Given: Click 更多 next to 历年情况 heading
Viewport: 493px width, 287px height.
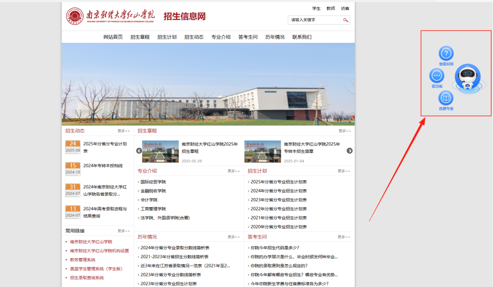Looking at the screenshot, I should [x=234, y=237].
